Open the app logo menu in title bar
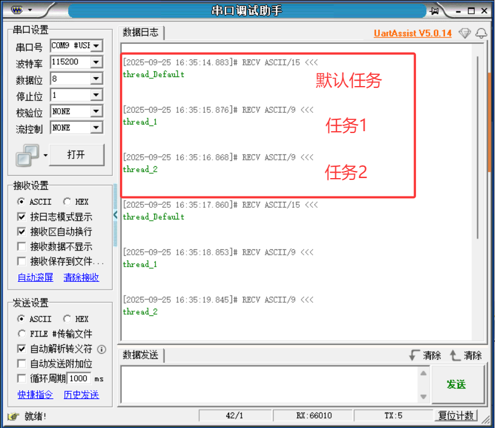 pos(17,10)
